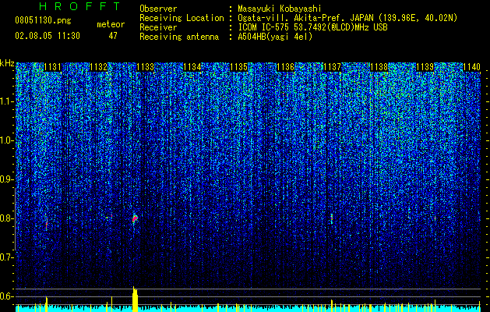Click the HROFFT title text
Screen dimensions: 490x312
click(x=79, y=6)
